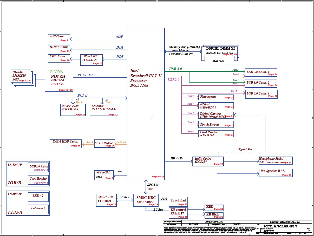Select the Intel Broadwell ULT-U Processor block
Image resolution: width=314 pixels, height=236 pixels.
pos(146,104)
